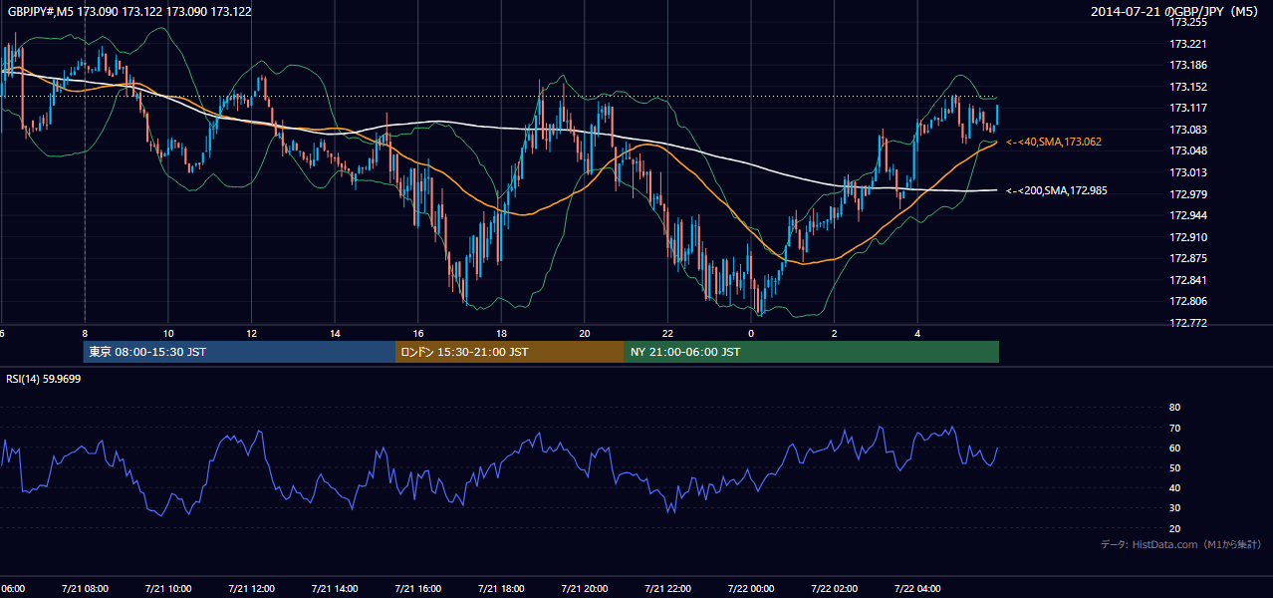
Task: Click the 7/21 16:00 time axis label
Action: tap(418, 588)
